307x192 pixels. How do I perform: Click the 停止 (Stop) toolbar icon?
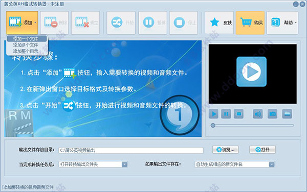click(179, 22)
